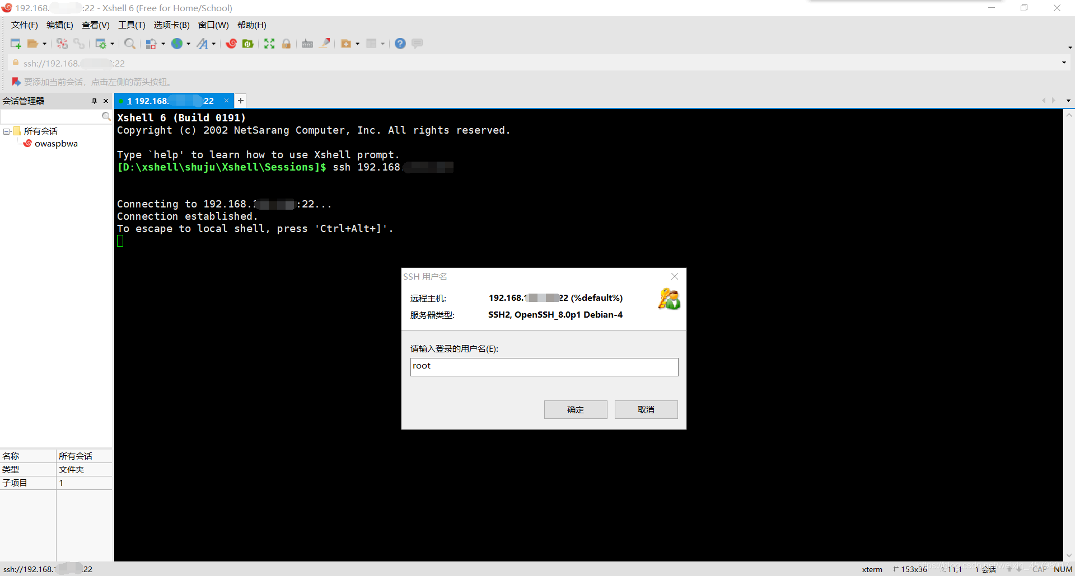
Task: Expand the address bar history dropdown
Action: click(x=1064, y=63)
